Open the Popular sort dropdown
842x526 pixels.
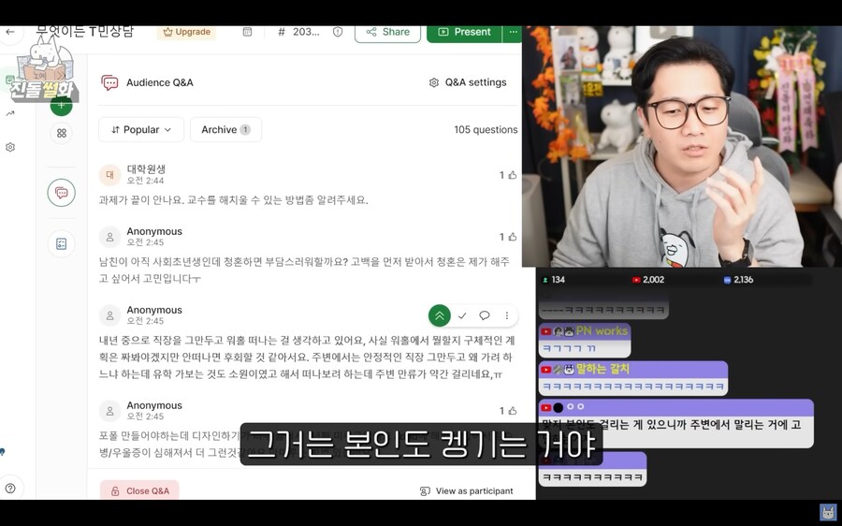[x=141, y=129]
